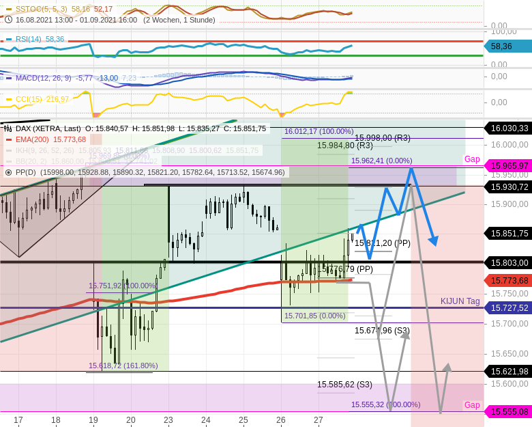
Task: Click the date range 16.08.2021 13:00 - 01.09.2021 16:00
Action: point(76,20)
